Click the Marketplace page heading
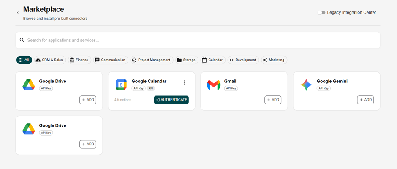Viewport: 397px width, 169px height. [x=44, y=9]
